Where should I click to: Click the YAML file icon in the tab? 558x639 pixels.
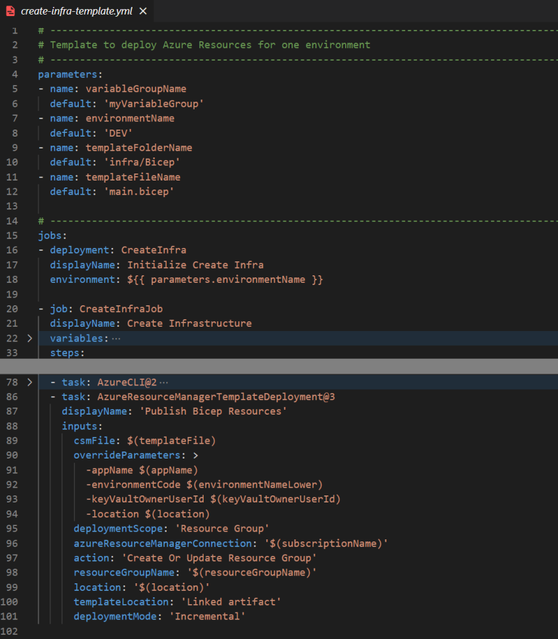coord(10,11)
